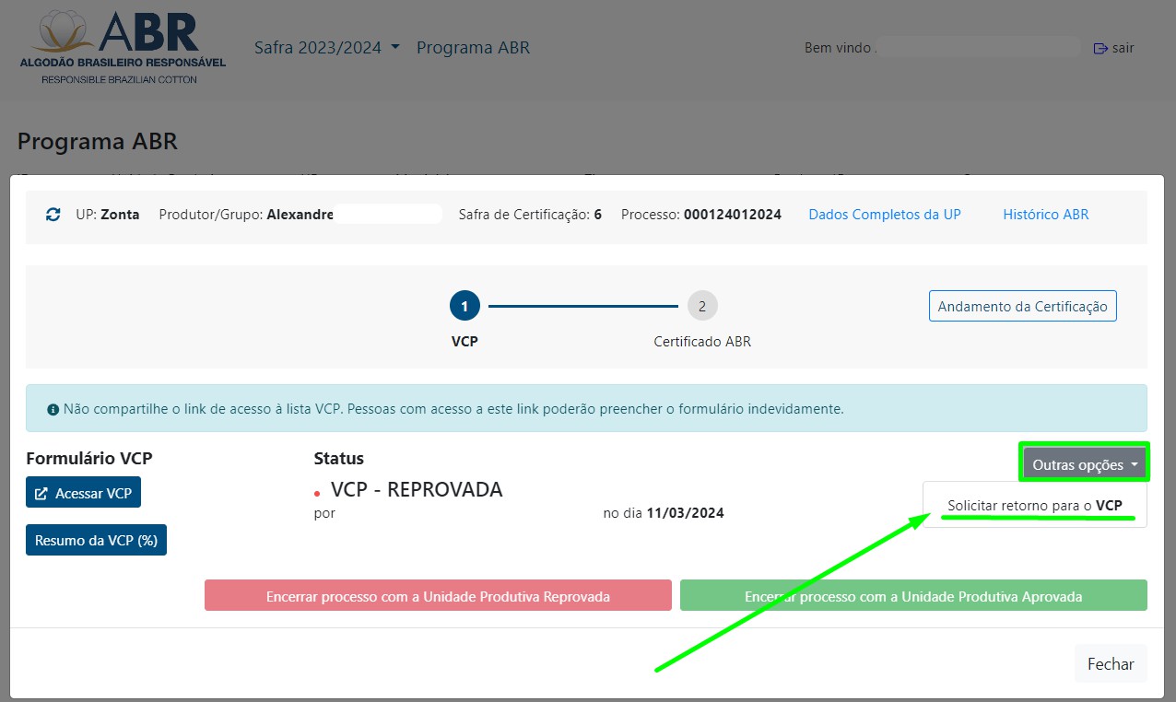The height and width of the screenshot is (702, 1176).
Task: Click the progress line between steps
Action: tap(583, 306)
